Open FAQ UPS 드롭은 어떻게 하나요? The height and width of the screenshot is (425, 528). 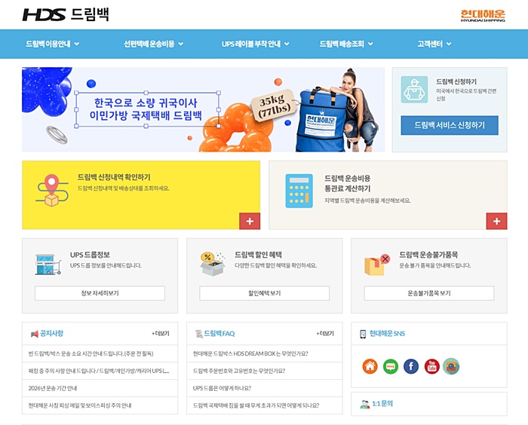[222, 388]
